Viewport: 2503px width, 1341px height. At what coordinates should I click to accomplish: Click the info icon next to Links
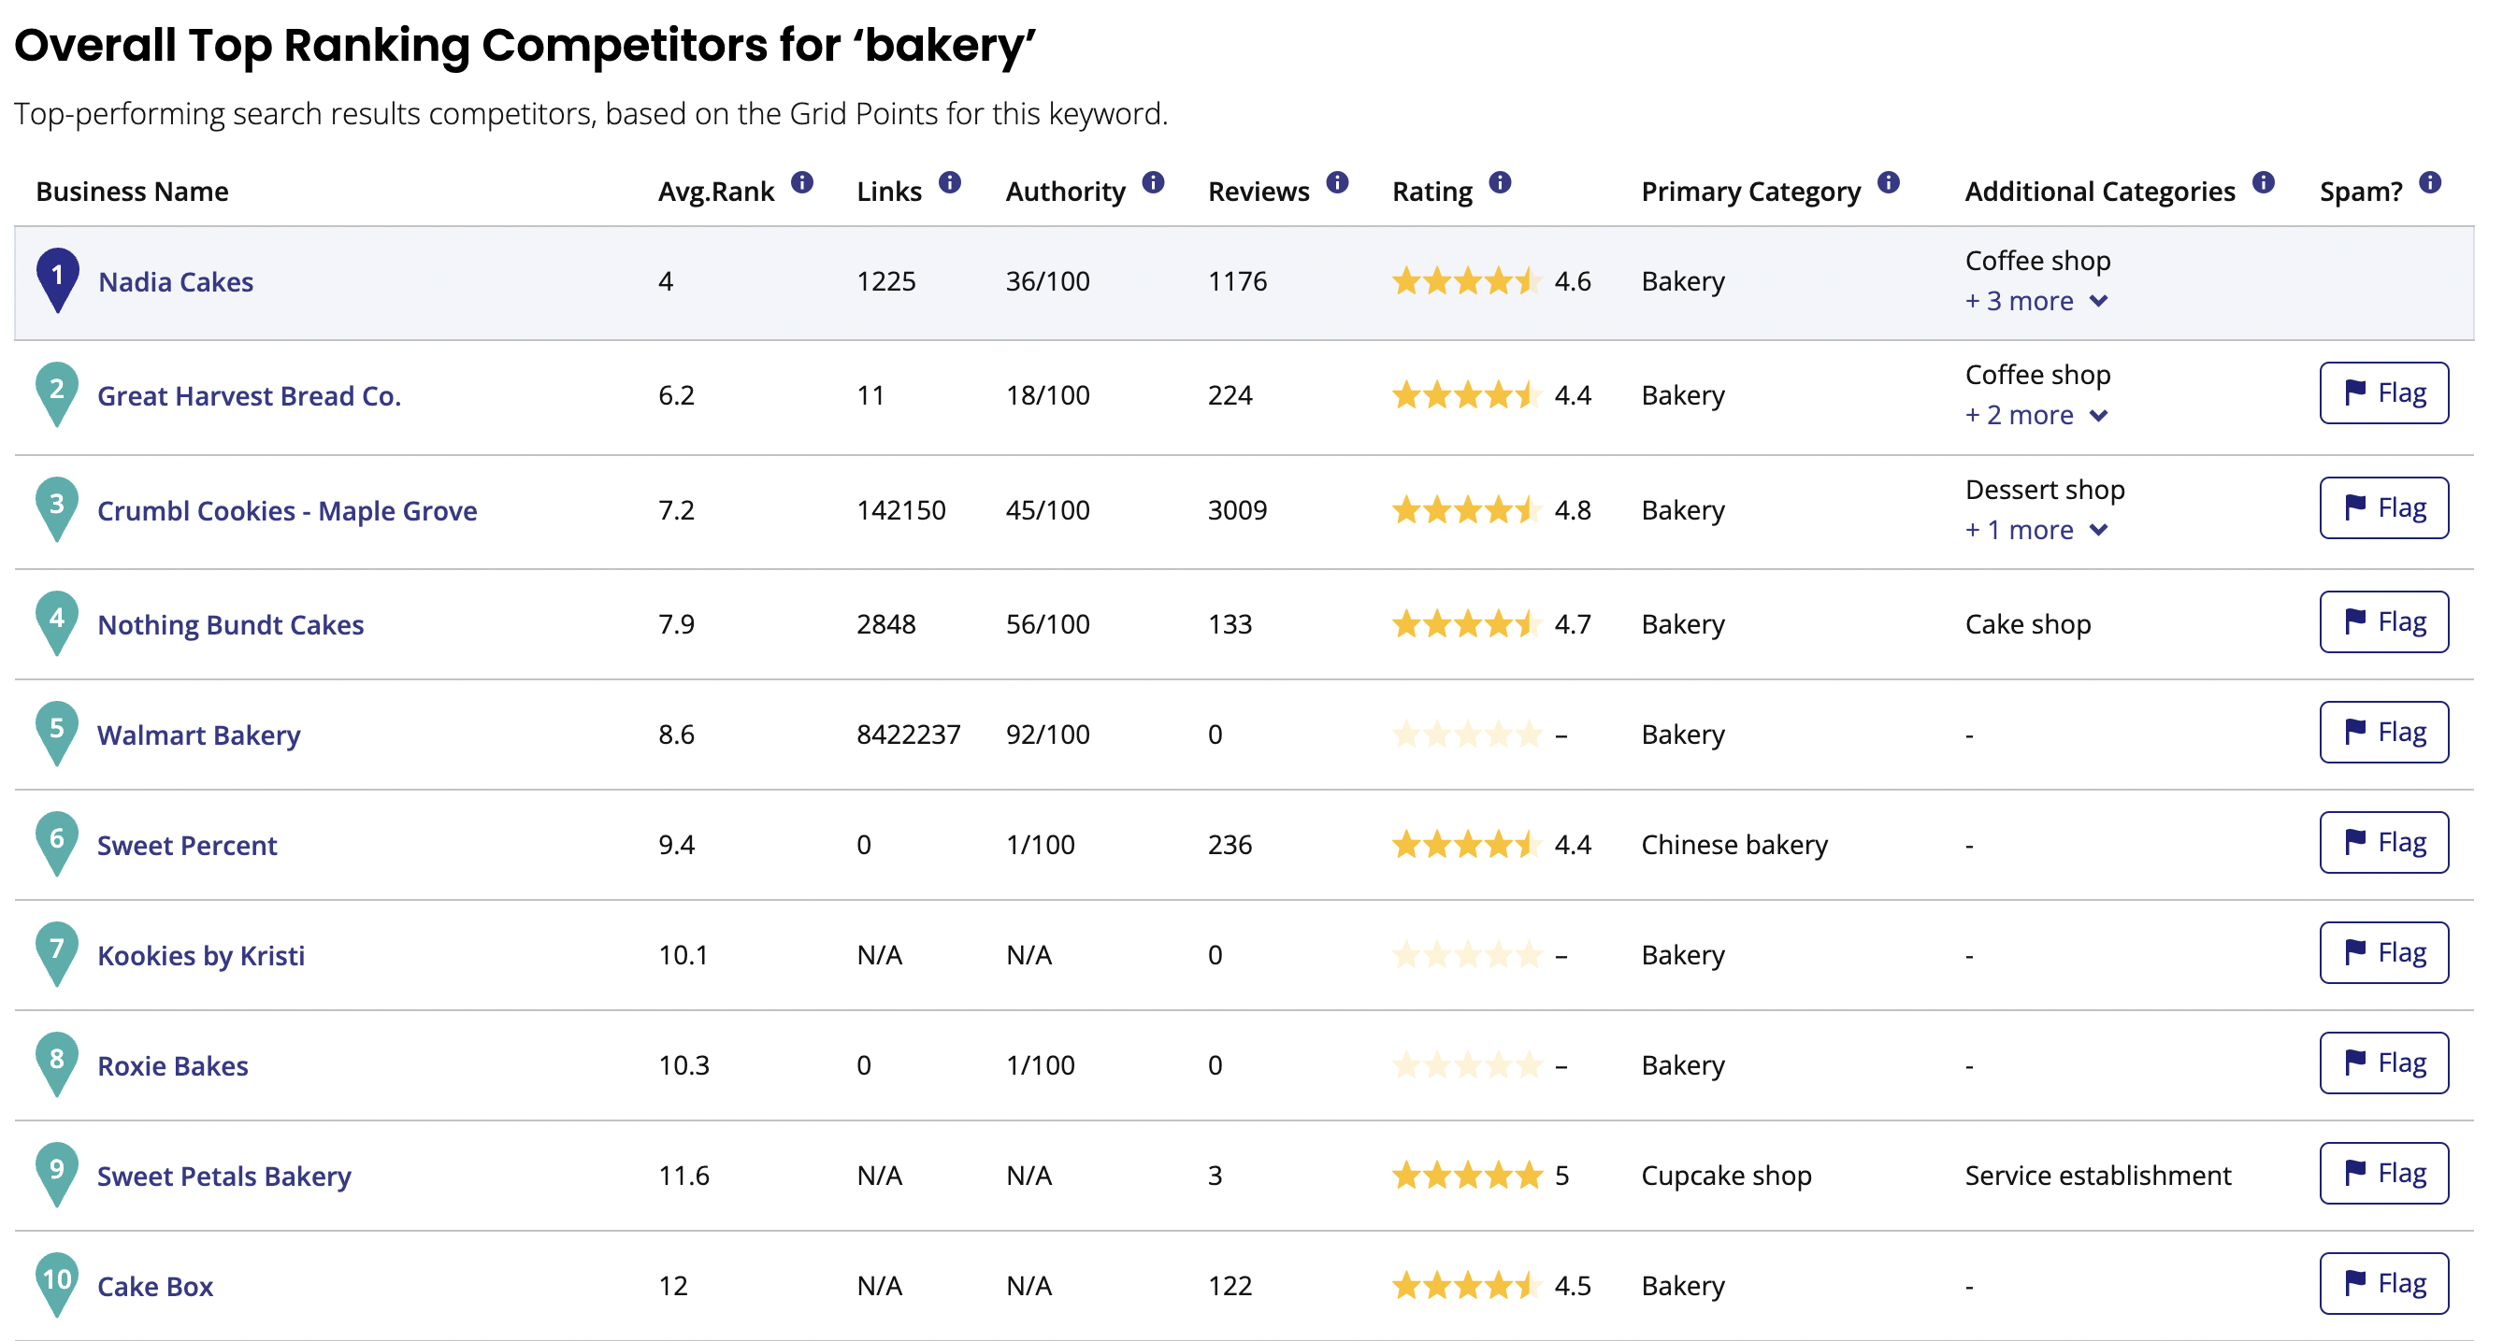coord(949,182)
